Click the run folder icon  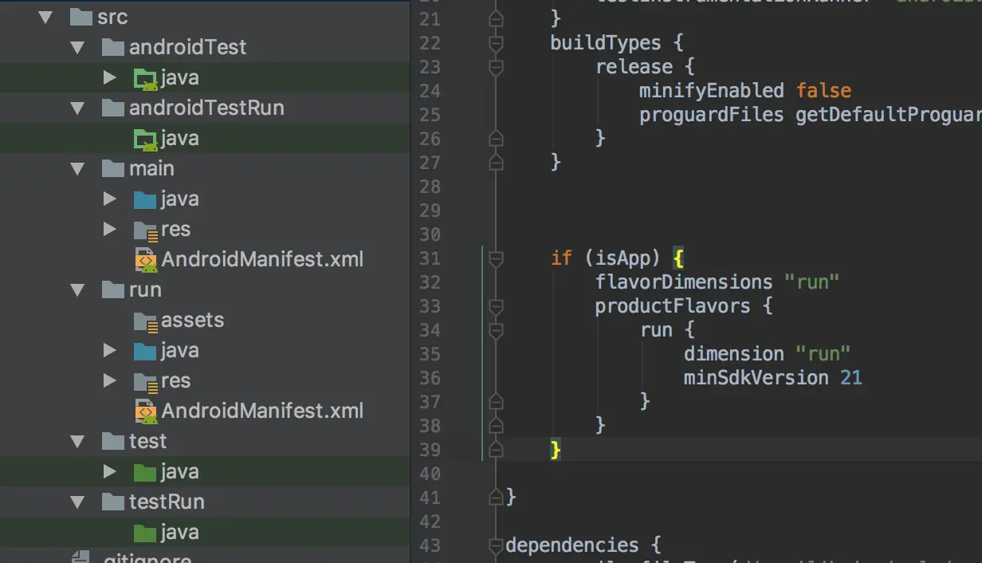[113, 289]
